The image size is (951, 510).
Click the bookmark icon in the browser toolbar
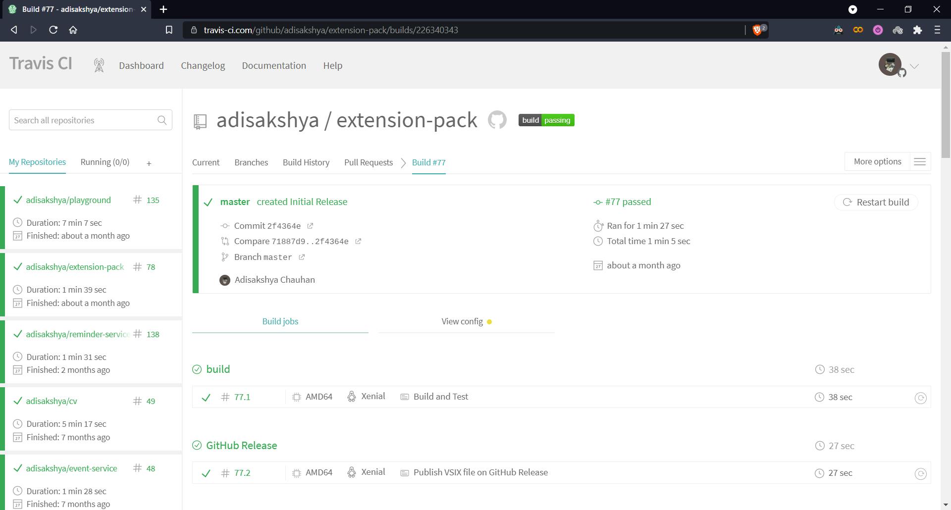(x=169, y=30)
